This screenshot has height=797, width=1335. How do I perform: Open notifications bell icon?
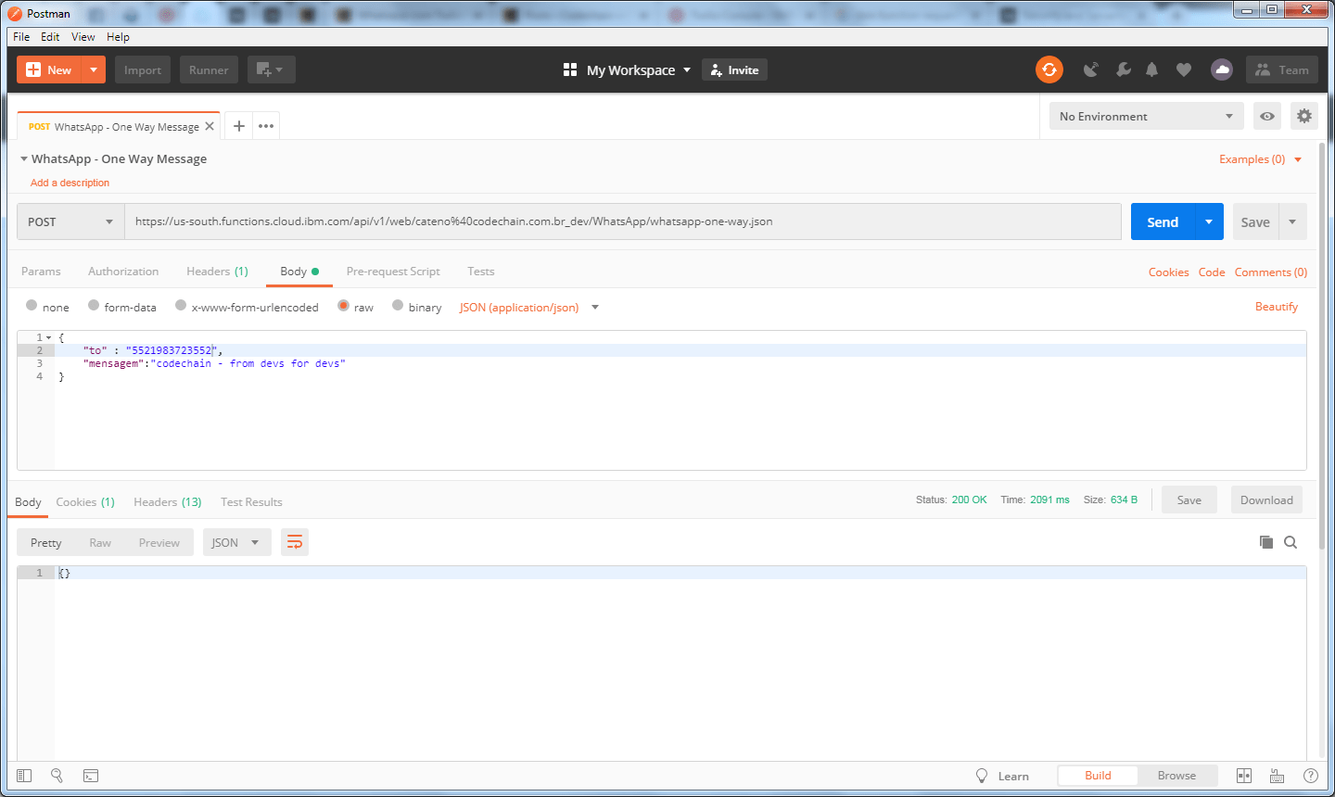coord(1152,70)
